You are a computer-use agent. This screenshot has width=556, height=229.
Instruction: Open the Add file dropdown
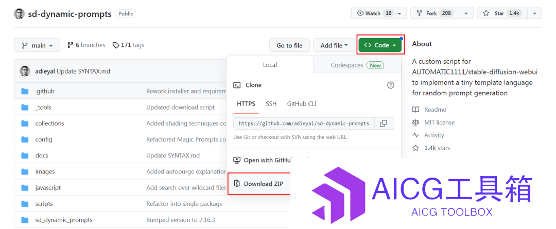[x=334, y=45]
